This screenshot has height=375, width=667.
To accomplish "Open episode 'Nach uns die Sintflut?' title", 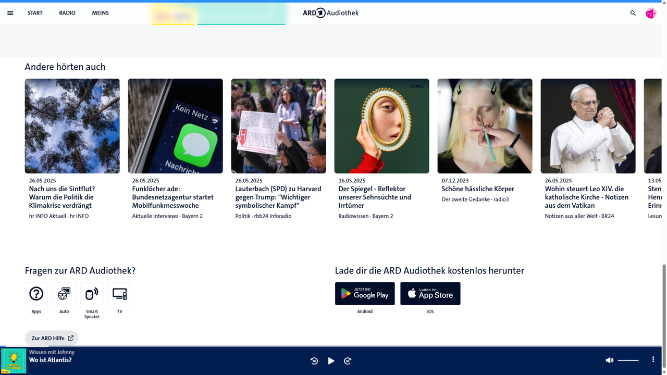I will [62, 197].
